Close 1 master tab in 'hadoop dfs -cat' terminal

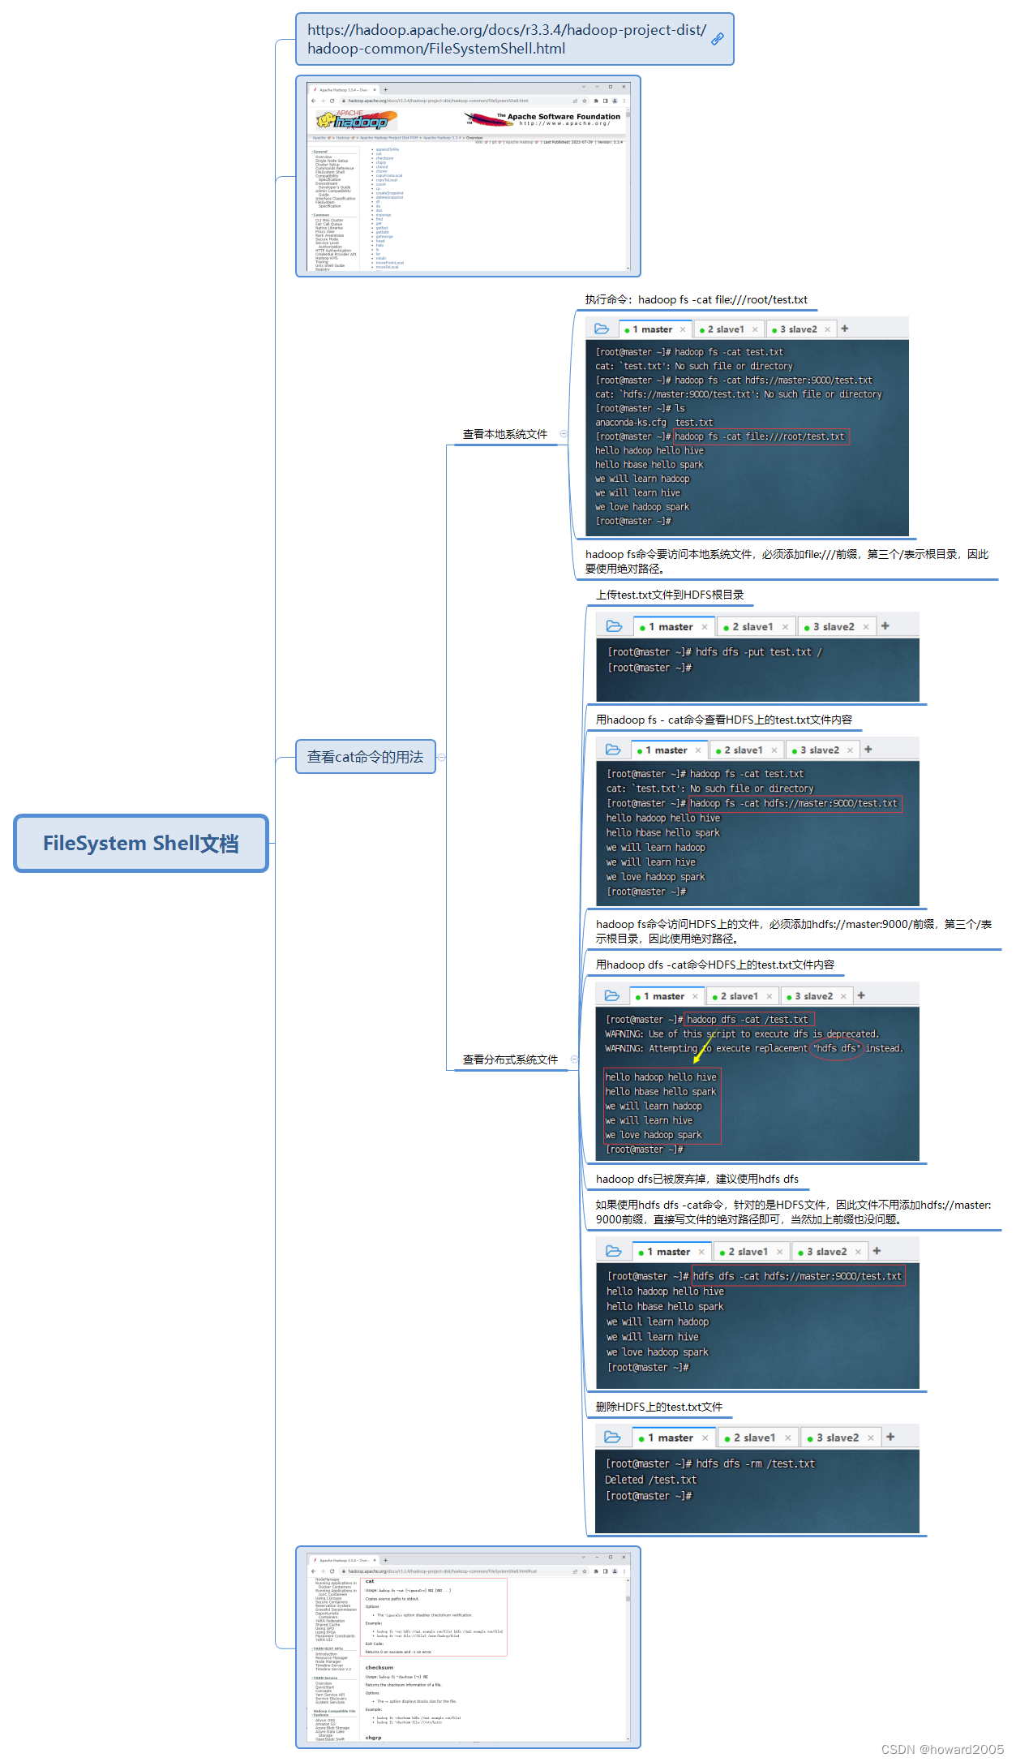(695, 996)
